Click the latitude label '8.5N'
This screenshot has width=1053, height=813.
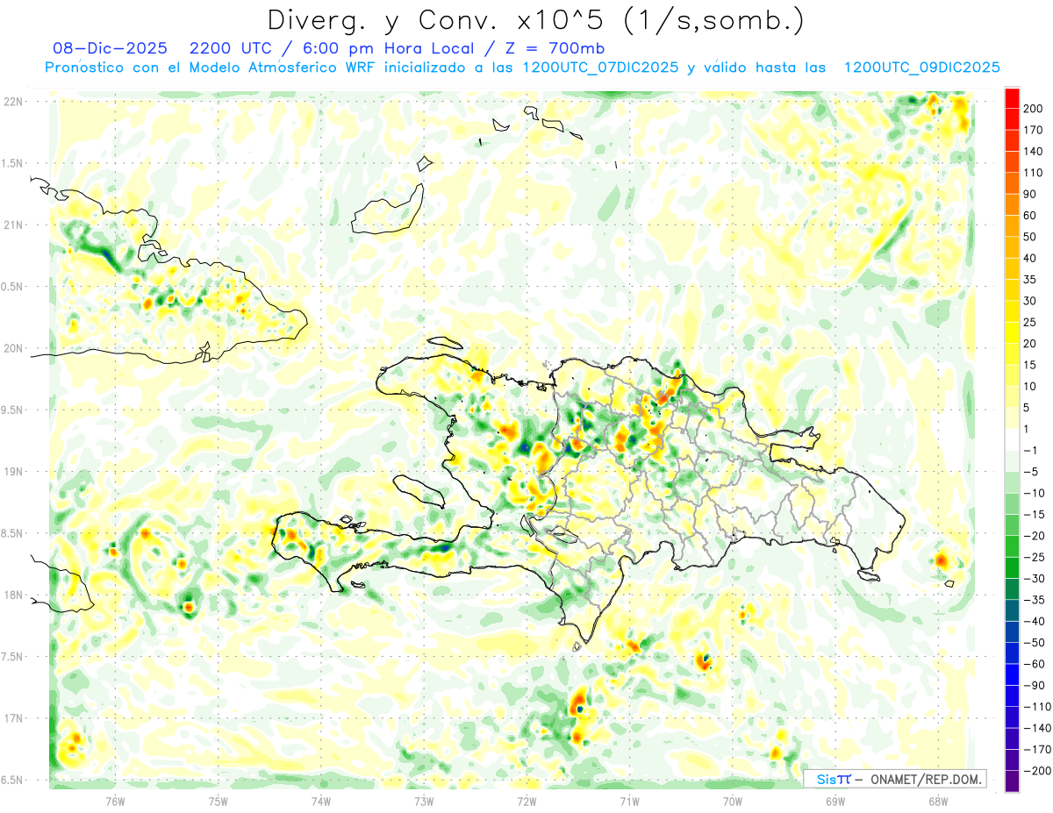[x=13, y=533]
